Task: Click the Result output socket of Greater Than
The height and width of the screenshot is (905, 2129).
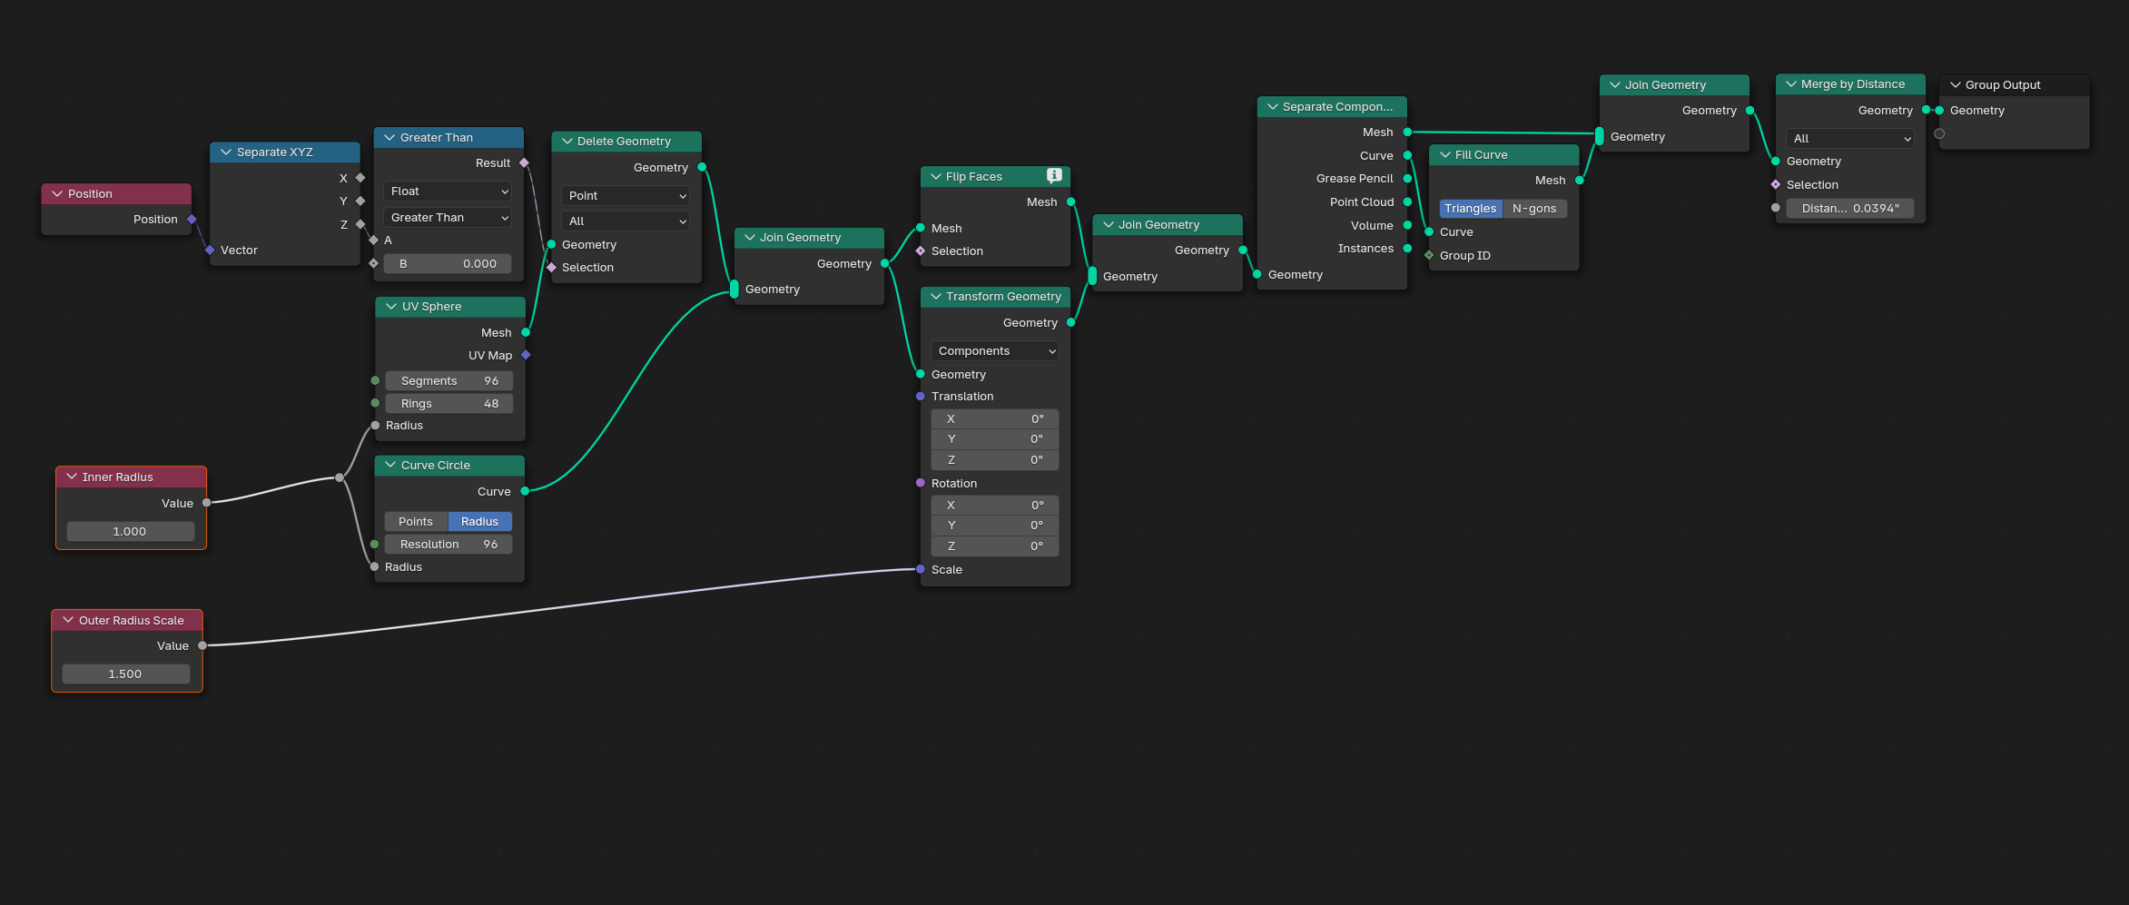Action: [x=525, y=162]
